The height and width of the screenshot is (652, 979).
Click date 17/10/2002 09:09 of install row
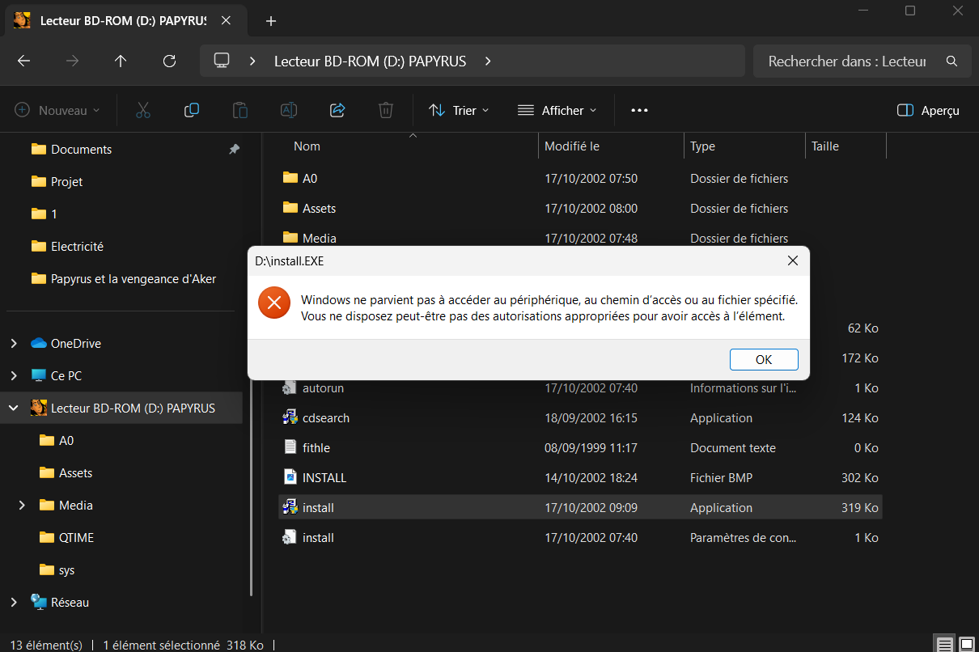[591, 508]
